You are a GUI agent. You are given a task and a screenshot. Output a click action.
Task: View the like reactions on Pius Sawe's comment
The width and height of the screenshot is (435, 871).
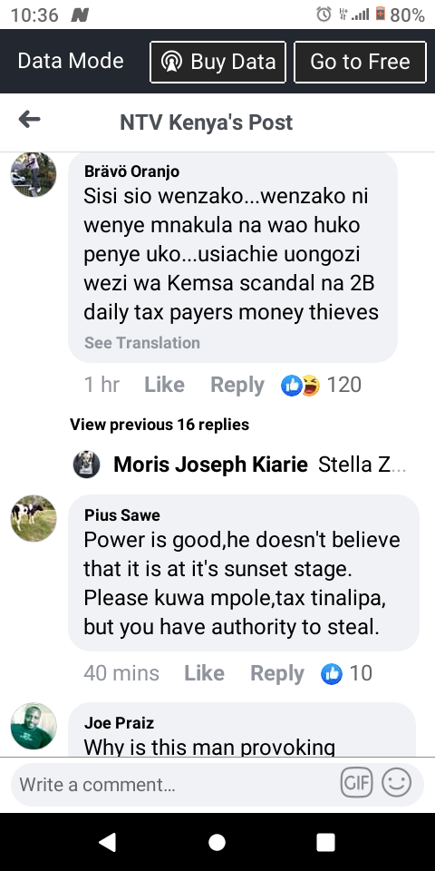(x=347, y=674)
